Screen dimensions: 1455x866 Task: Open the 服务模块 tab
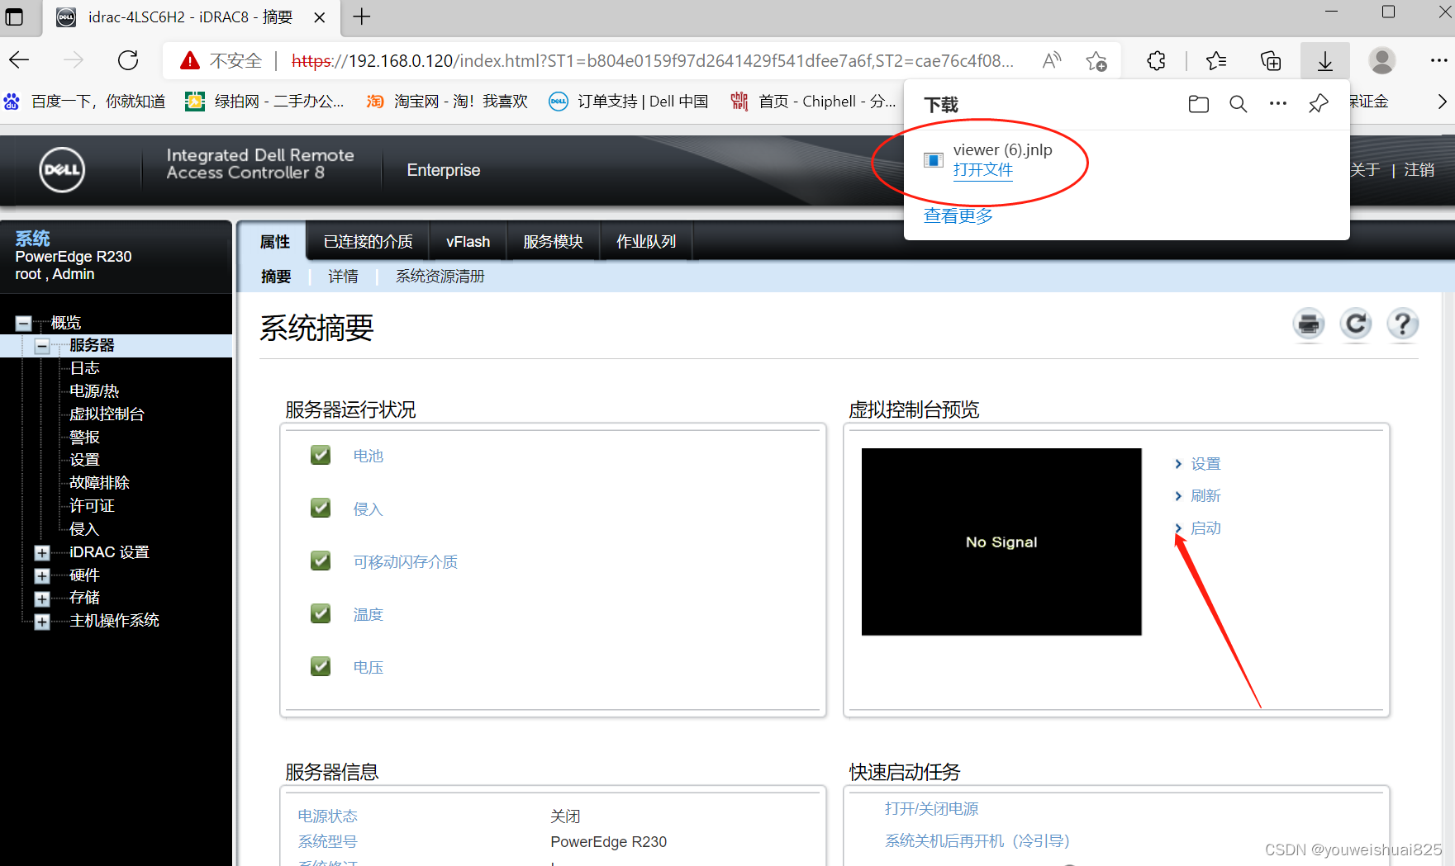coord(553,241)
